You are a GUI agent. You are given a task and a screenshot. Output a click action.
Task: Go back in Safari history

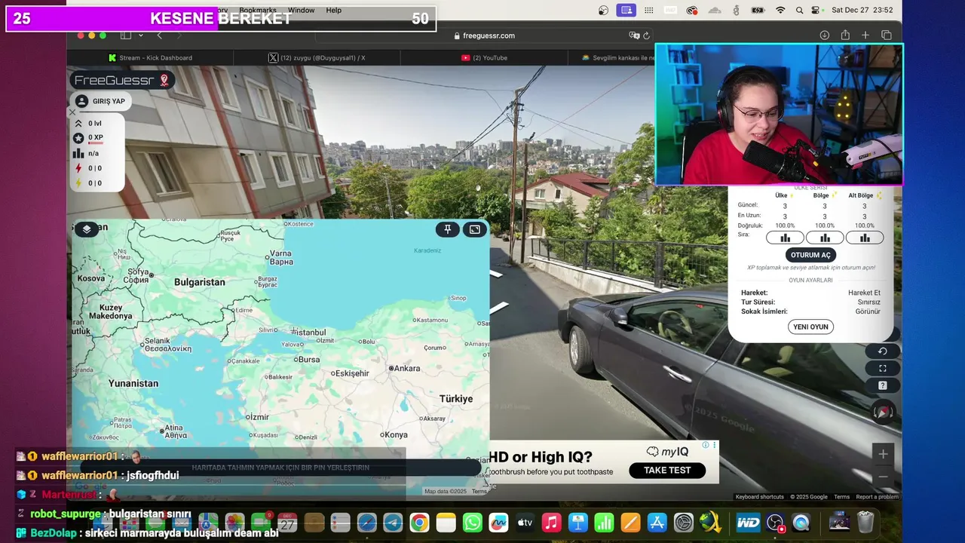click(x=159, y=35)
